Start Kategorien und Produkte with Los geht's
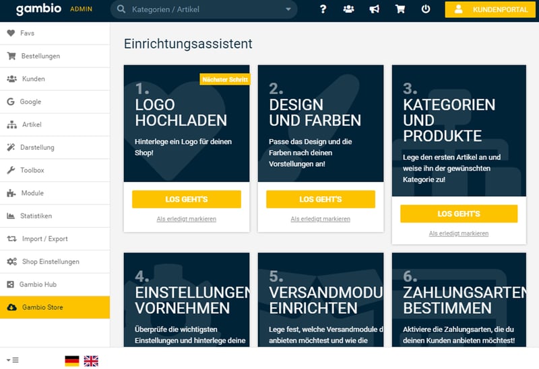Image resolution: width=539 pixels, height=369 pixels. tap(459, 214)
